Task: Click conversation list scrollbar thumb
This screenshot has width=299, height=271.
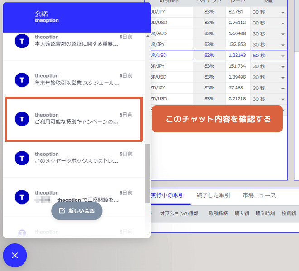Action: coord(148,173)
